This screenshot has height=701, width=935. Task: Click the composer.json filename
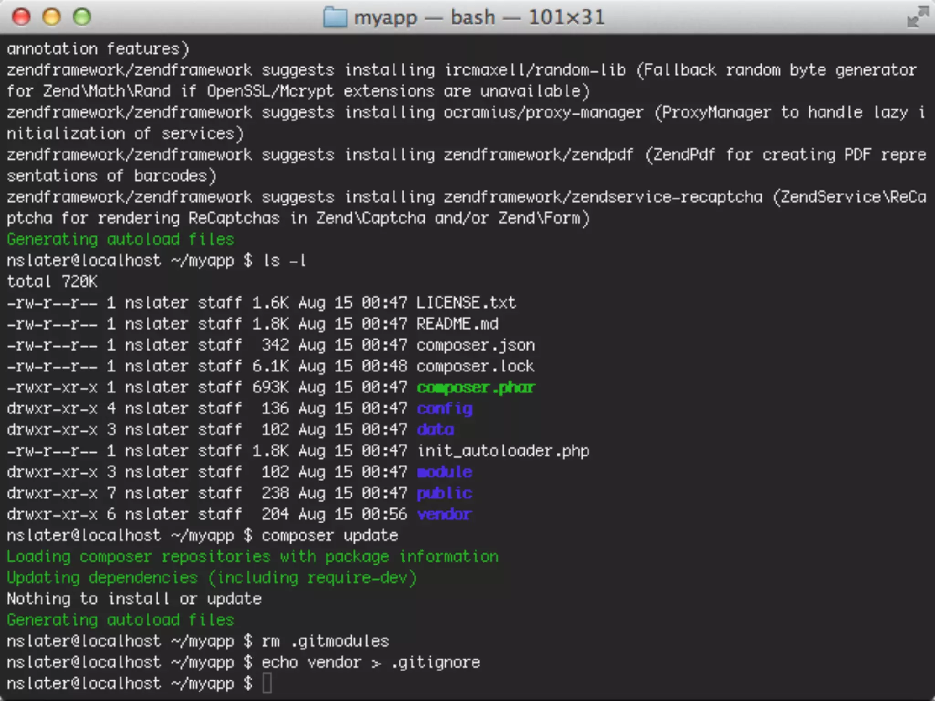tap(475, 345)
